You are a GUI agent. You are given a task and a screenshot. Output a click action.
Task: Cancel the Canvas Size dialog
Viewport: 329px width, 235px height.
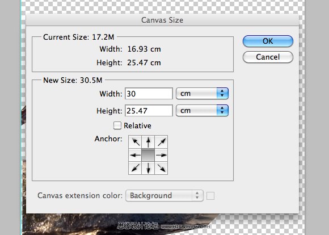[x=268, y=57]
